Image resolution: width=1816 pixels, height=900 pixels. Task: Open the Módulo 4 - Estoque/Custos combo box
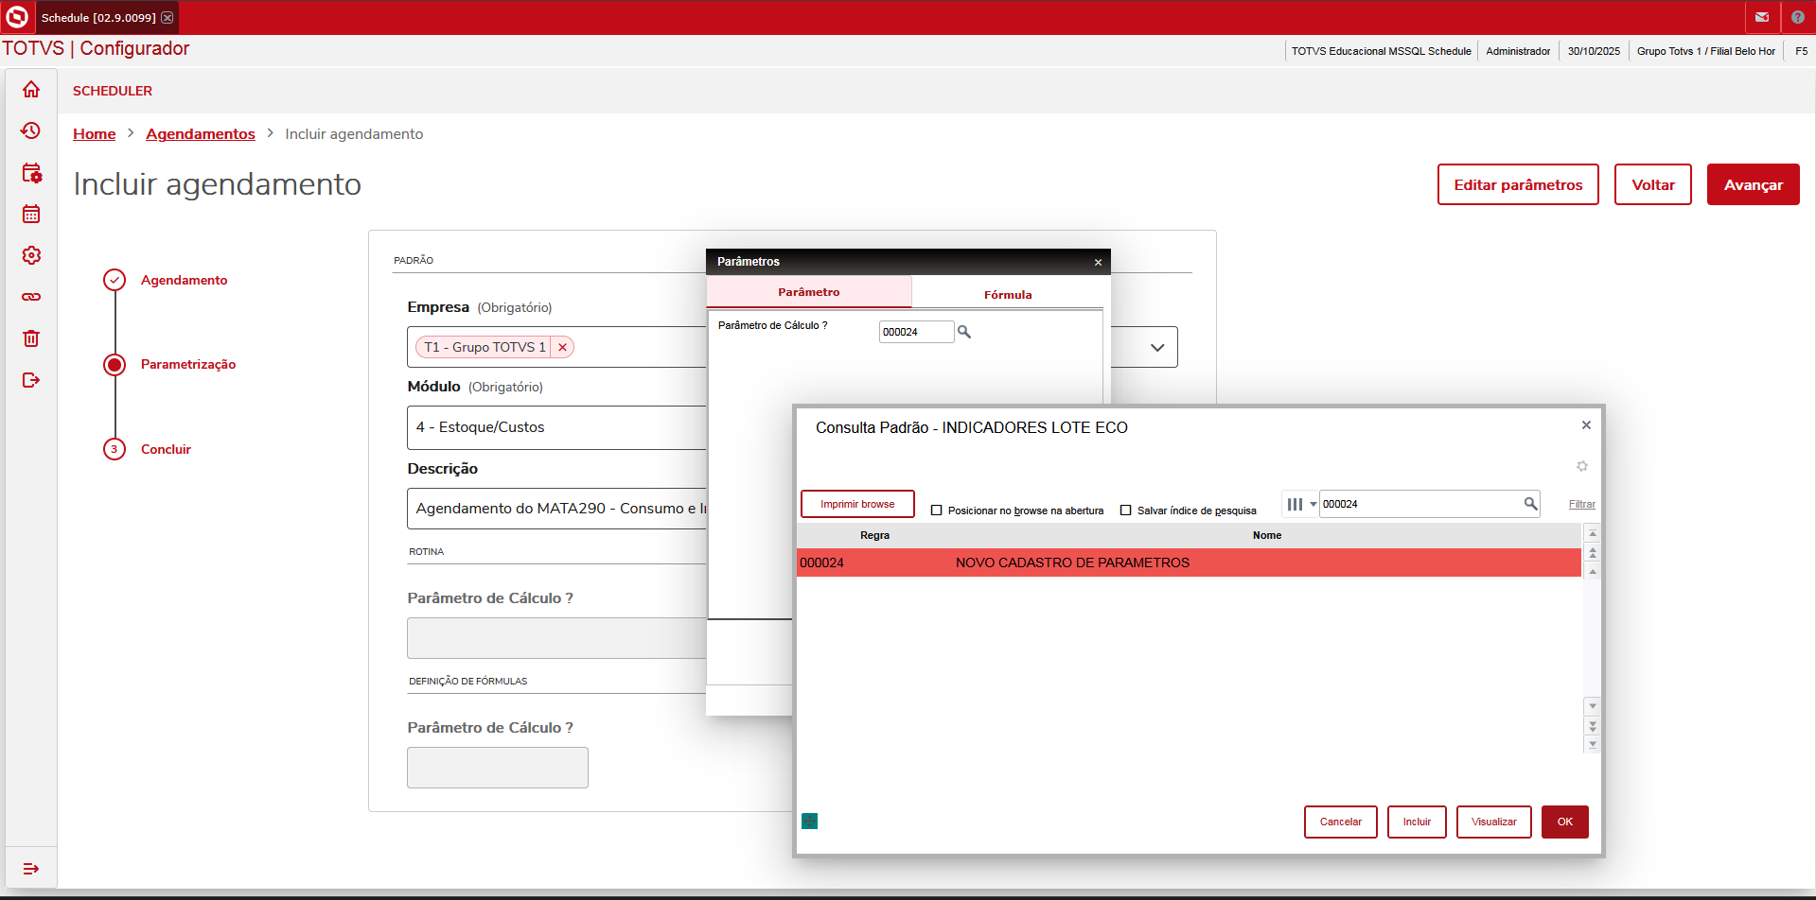556,427
